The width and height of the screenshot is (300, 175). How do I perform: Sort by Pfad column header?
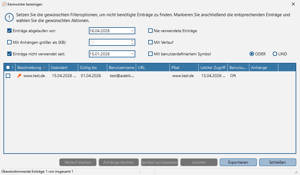pos(184,68)
